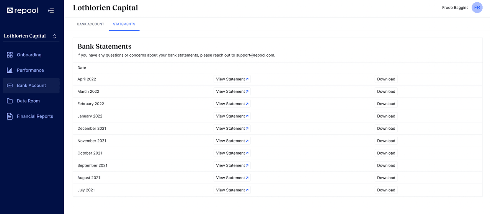Open the Financial Reports page

pos(35,116)
